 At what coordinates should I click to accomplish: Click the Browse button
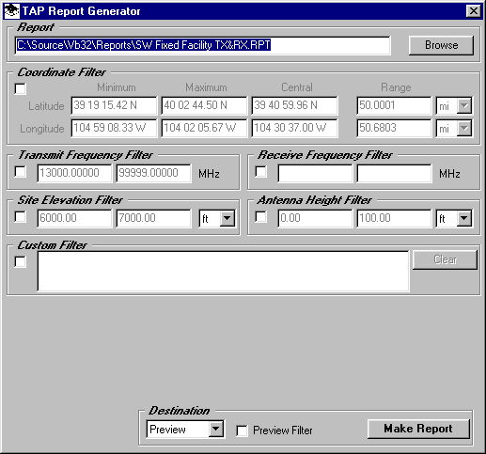[x=441, y=45]
